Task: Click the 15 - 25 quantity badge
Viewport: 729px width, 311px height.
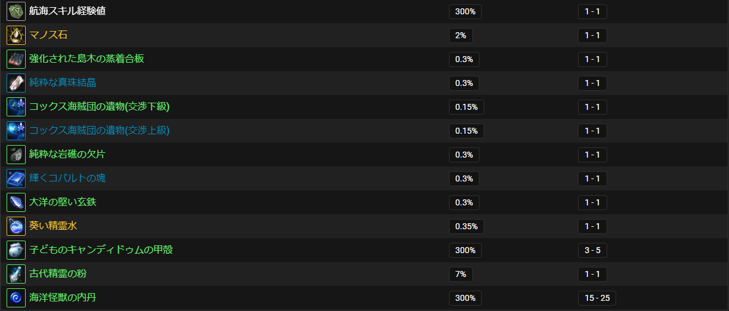Action: [597, 298]
